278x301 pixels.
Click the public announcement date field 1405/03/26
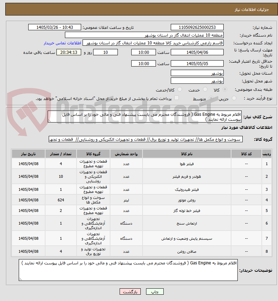click(55, 27)
